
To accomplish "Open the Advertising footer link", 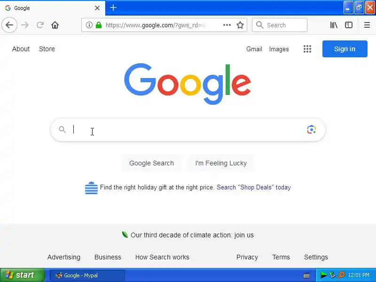I will coord(64,257).
